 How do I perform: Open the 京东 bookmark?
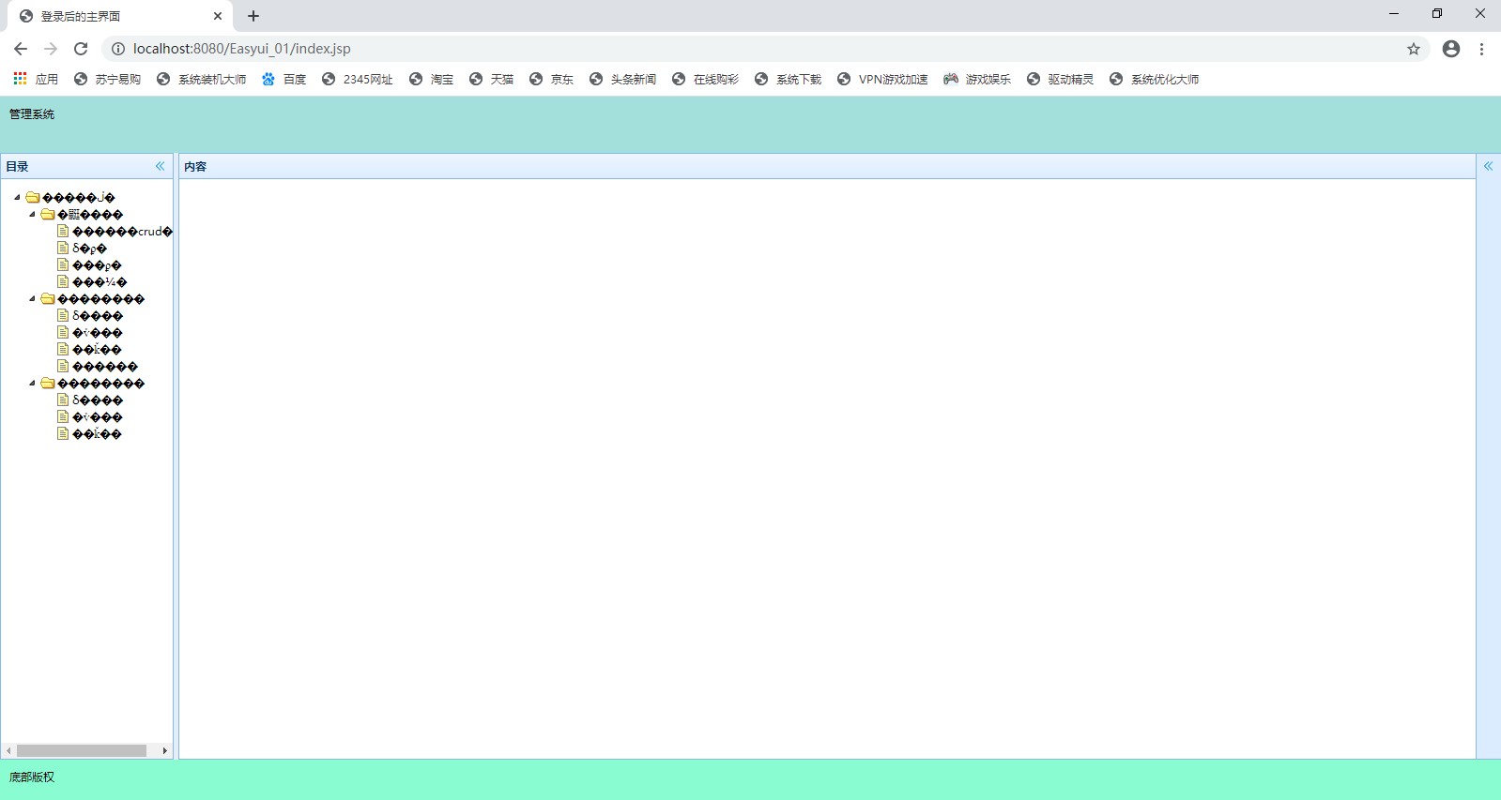(x=551, y=79)
